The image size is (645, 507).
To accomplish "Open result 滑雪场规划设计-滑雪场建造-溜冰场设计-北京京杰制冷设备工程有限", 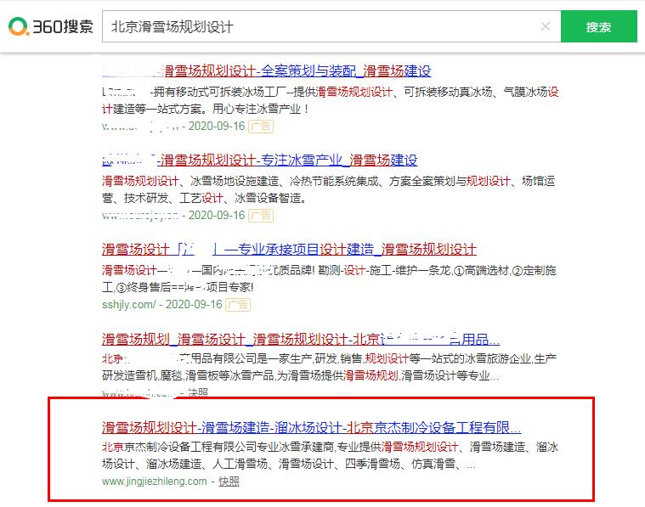I will tap(311, 428).
